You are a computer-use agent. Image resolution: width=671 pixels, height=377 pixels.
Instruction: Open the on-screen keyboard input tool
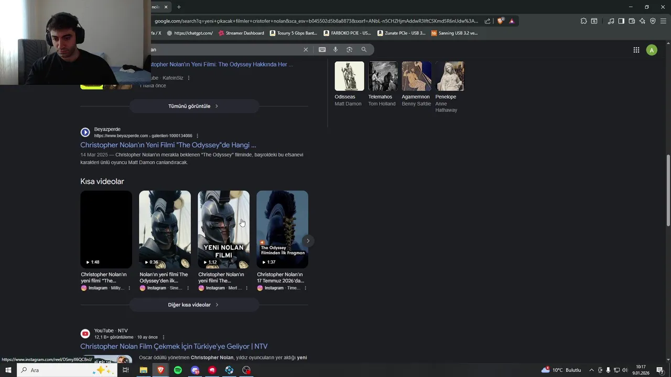(x=322, y=49)
